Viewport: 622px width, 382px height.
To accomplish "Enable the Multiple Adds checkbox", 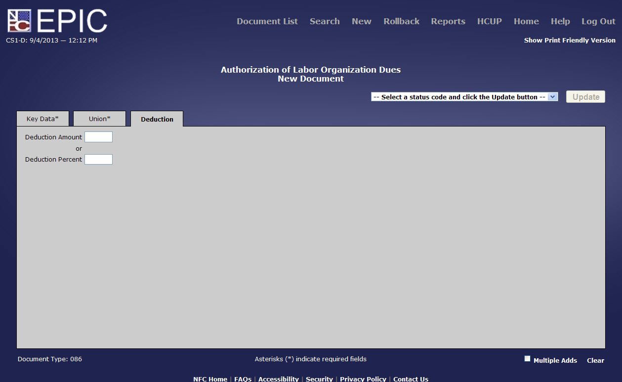I will (x=527, y=358).
